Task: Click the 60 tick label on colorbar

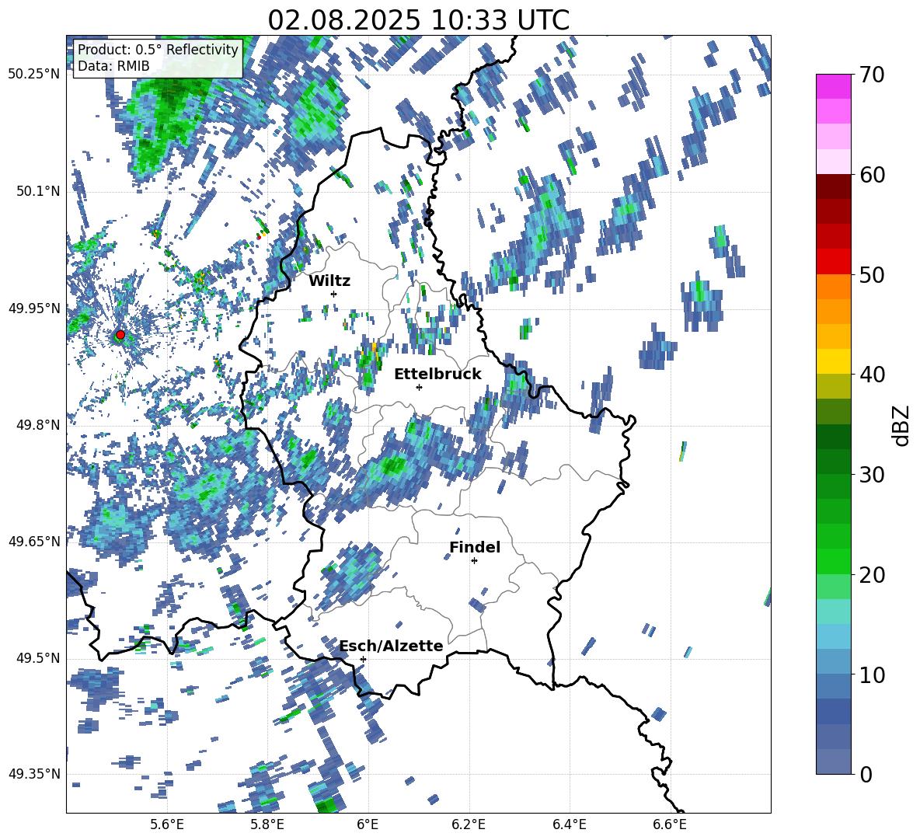Action: coord(872,175)
